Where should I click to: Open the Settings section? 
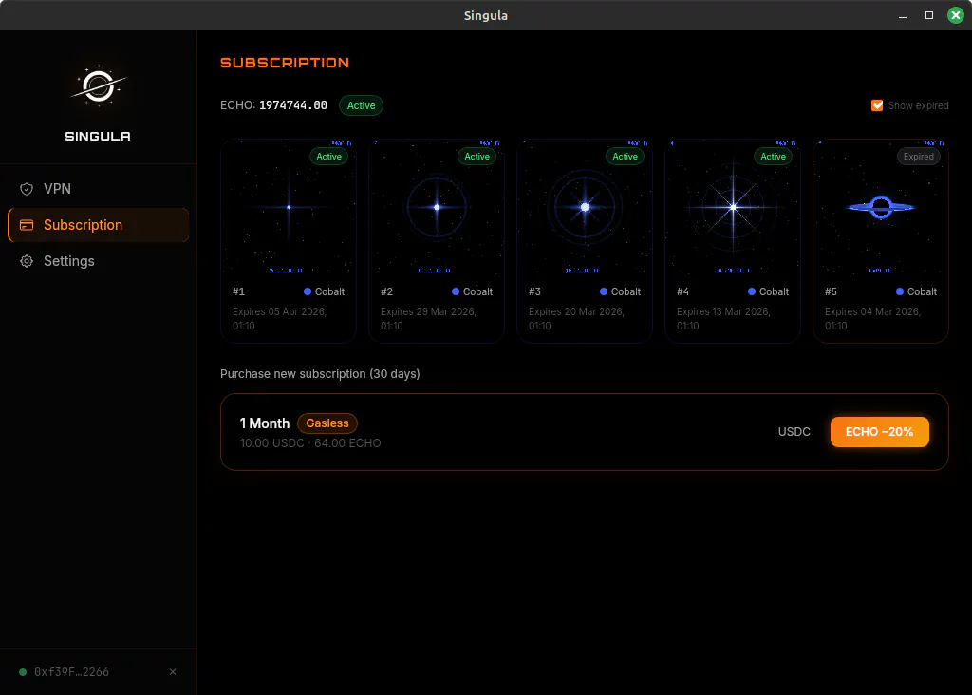pos(98,261)
